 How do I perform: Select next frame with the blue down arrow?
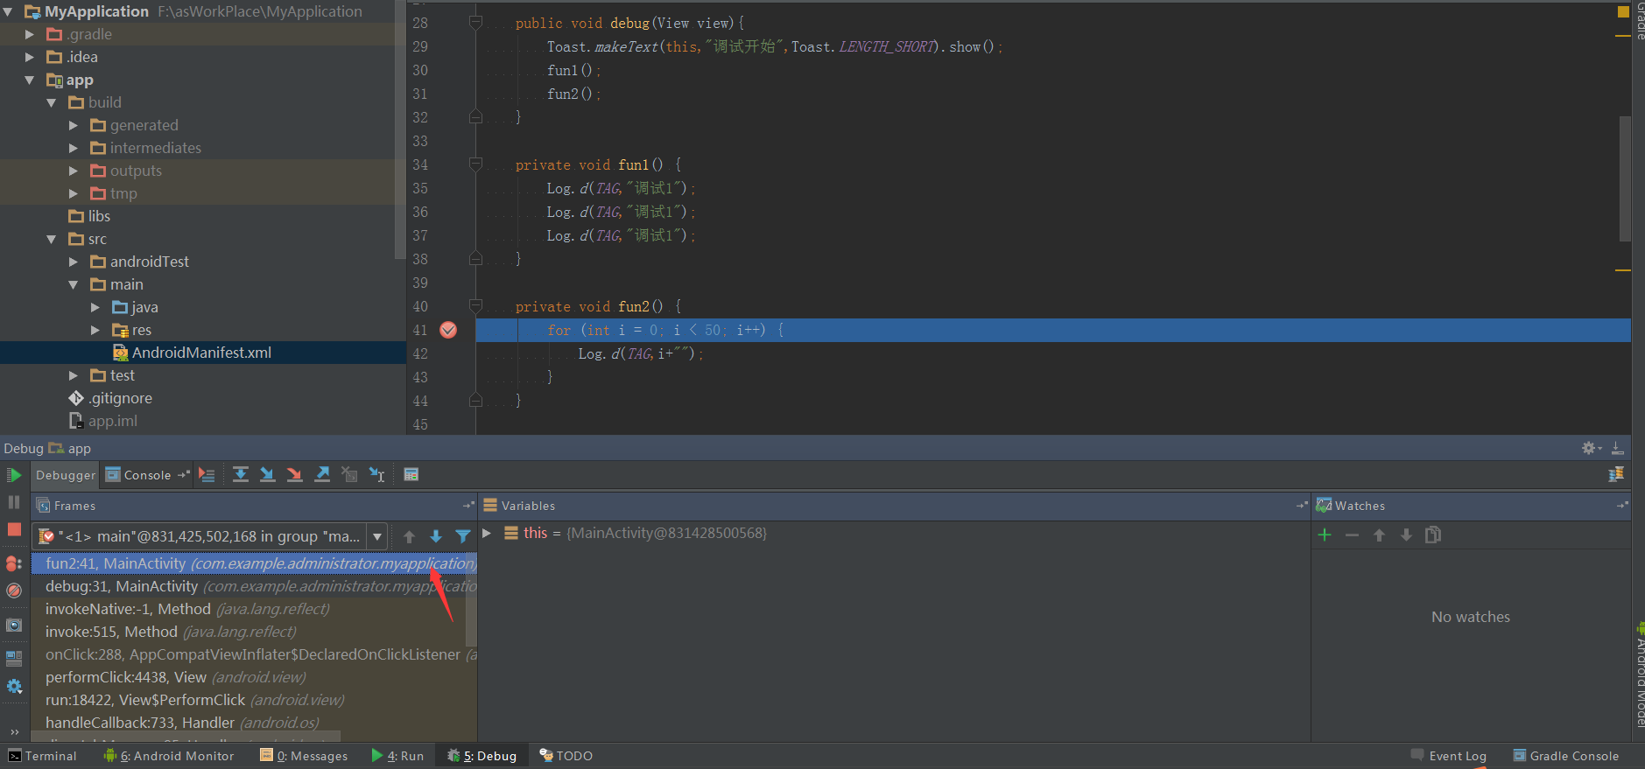436,536
